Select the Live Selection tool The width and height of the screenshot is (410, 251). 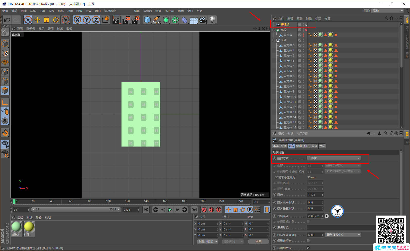pos(28,20)
